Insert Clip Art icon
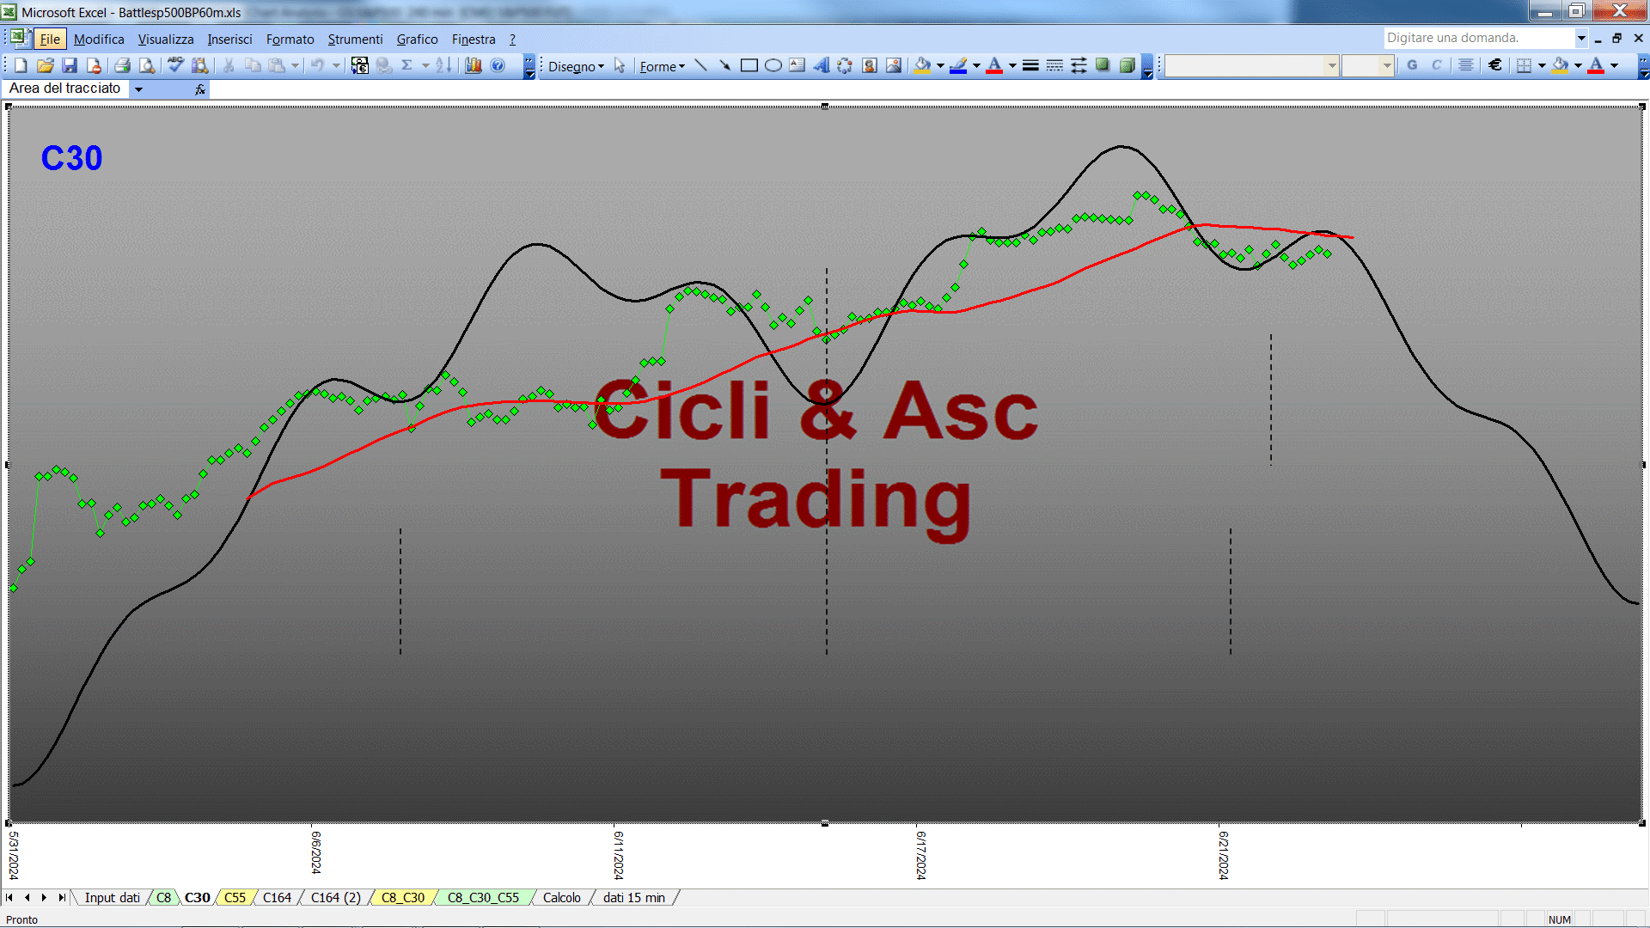Screen dimensions: 1650x928 (870, 66)
